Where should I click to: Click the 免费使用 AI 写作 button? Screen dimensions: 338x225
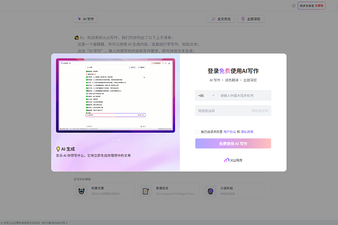point(233,144)
